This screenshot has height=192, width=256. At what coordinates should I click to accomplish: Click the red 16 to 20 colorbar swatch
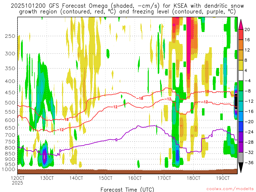tap(241, 35)
